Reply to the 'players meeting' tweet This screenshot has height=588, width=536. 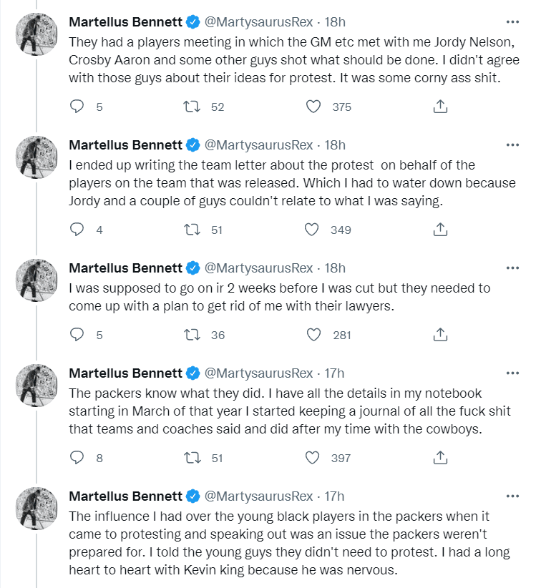[x=77, y=107]
